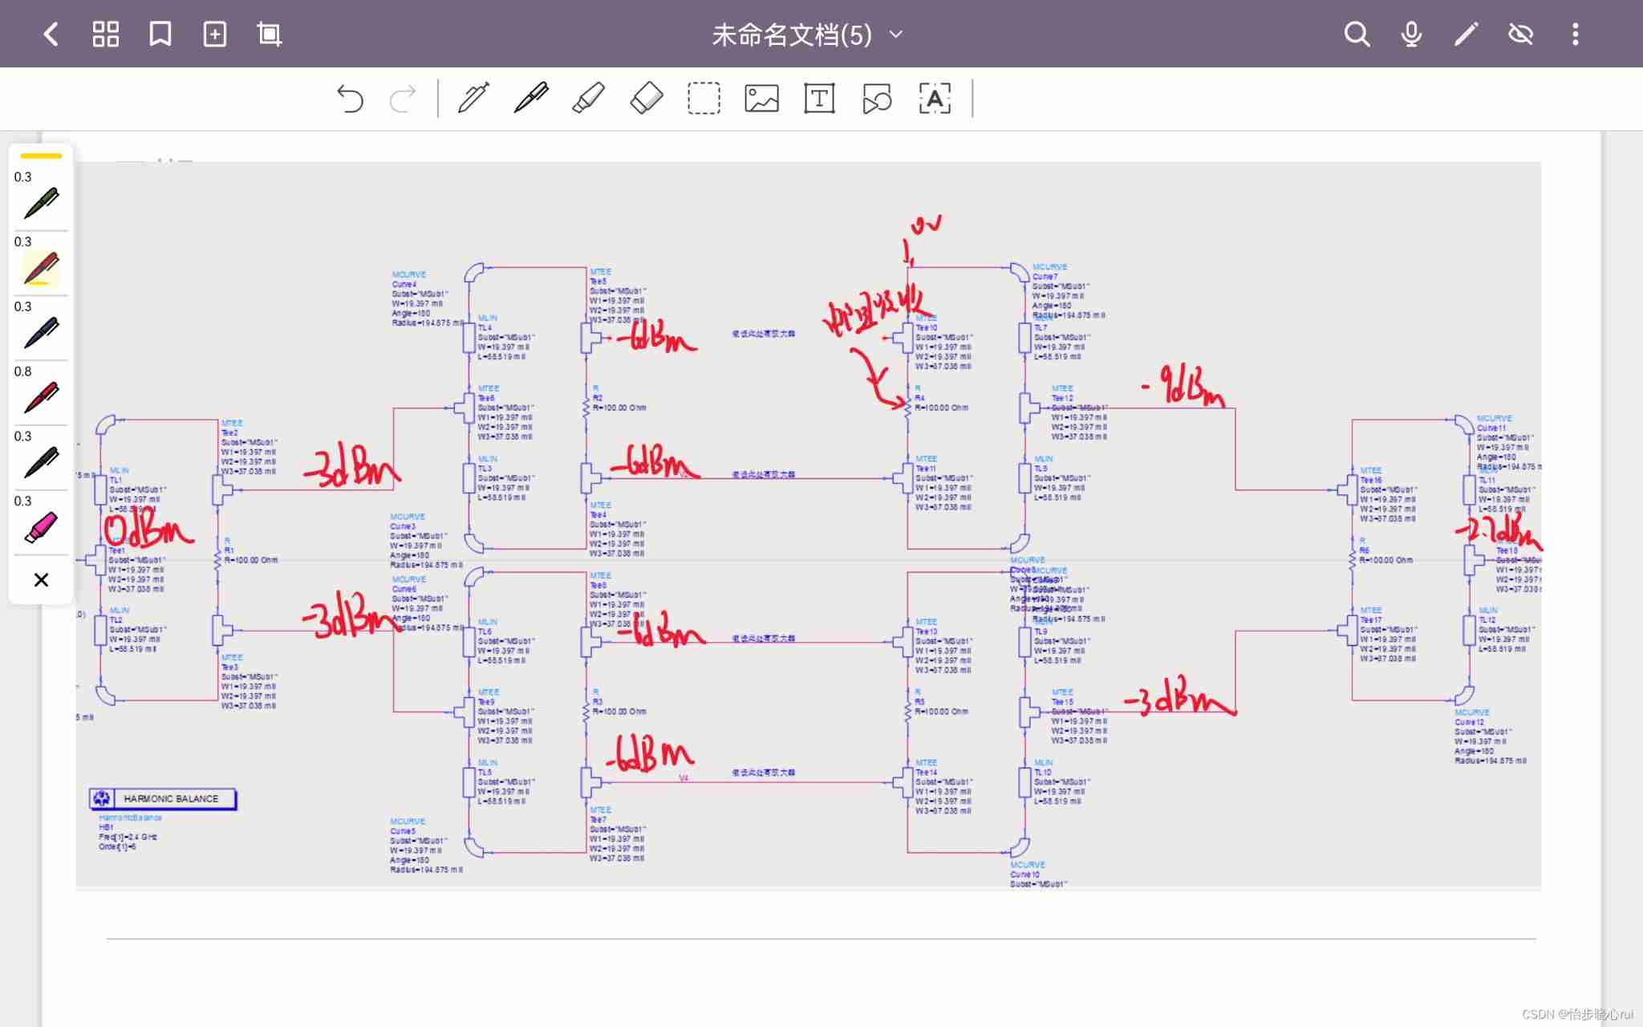Toggle the hide toolbar eye icon

point(1520,35)
